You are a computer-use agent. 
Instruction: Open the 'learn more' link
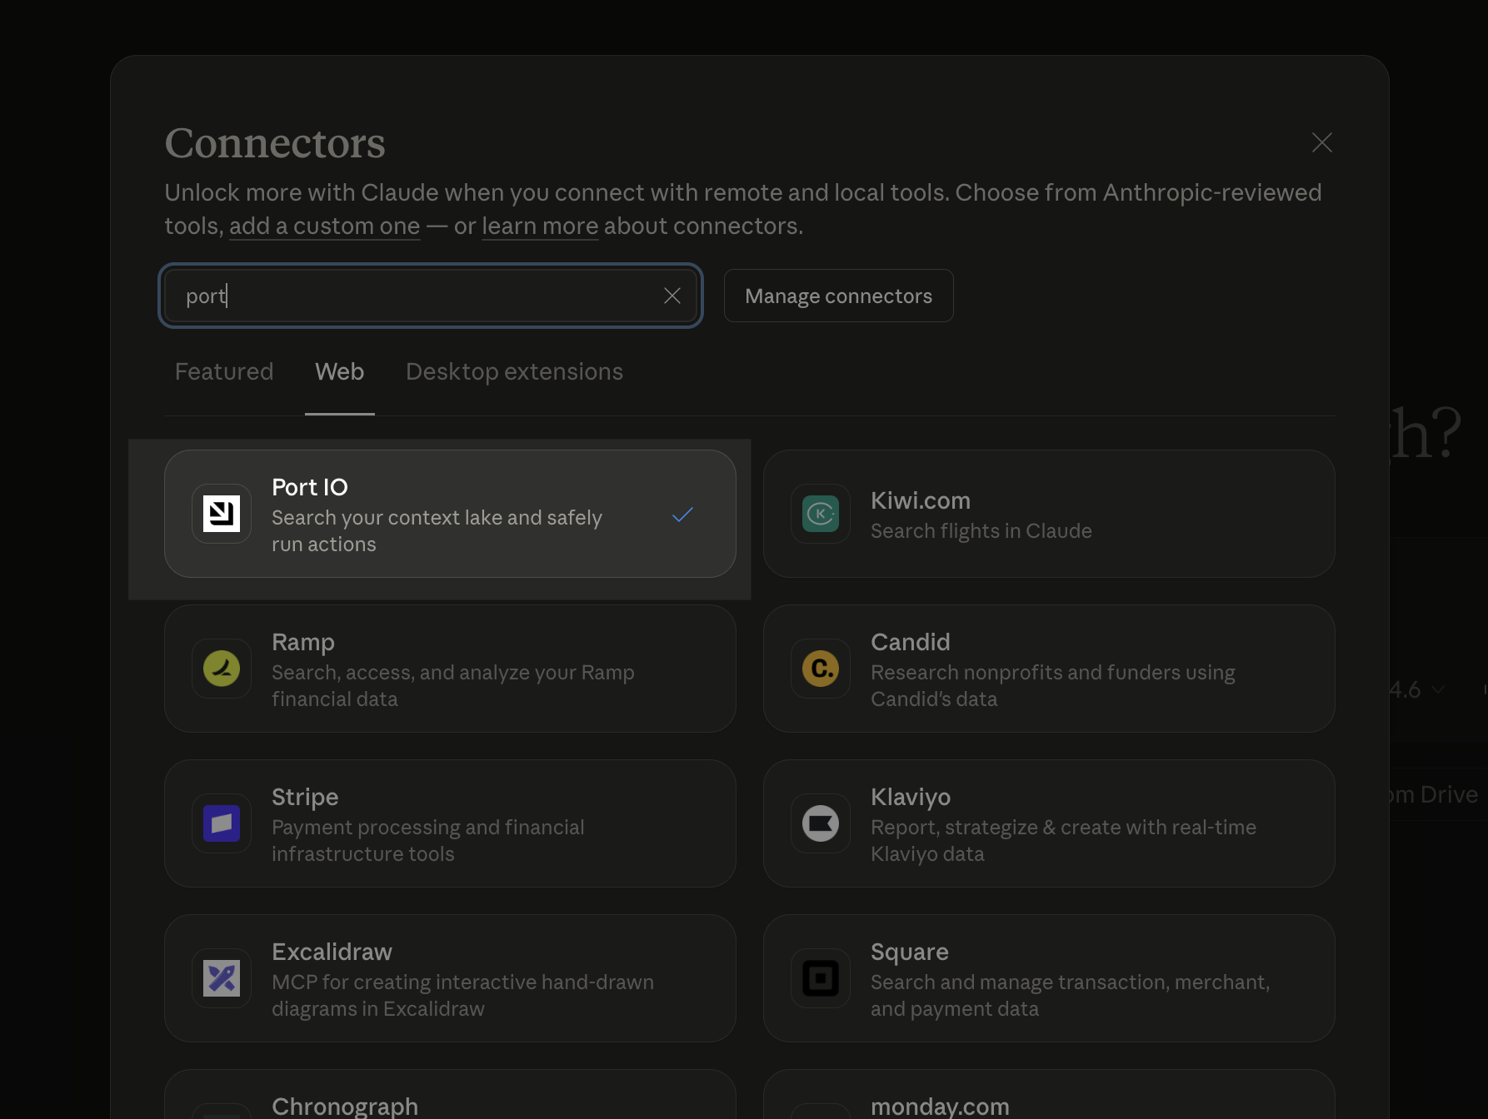540,226
